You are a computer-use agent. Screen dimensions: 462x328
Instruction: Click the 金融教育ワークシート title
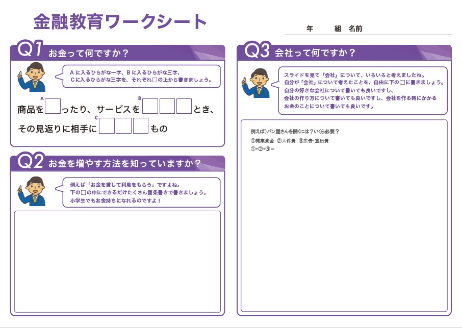(x=120, y=21)
